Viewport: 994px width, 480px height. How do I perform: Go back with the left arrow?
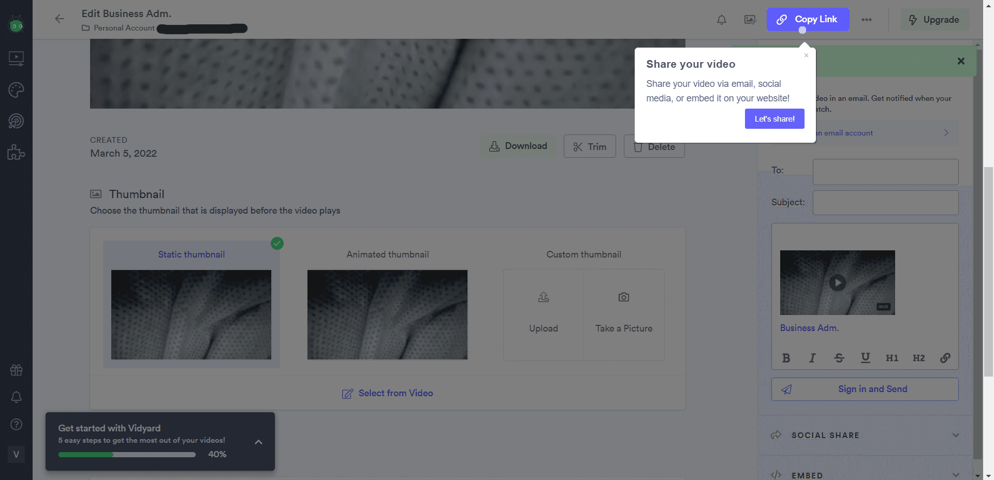coord(60,19)
